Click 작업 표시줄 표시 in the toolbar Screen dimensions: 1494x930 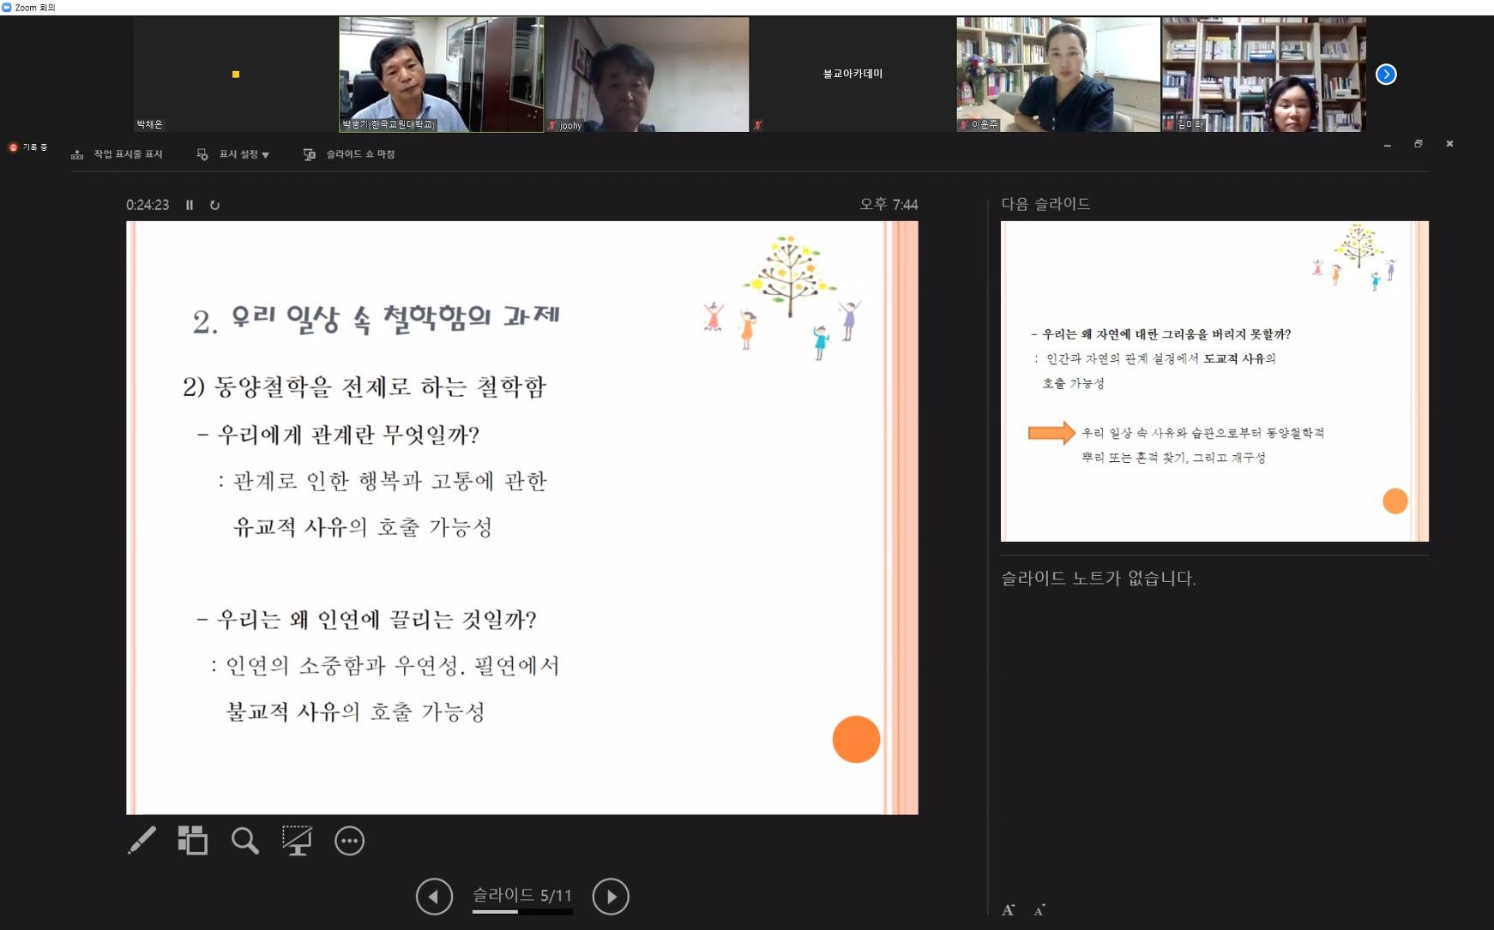[117, 154]
